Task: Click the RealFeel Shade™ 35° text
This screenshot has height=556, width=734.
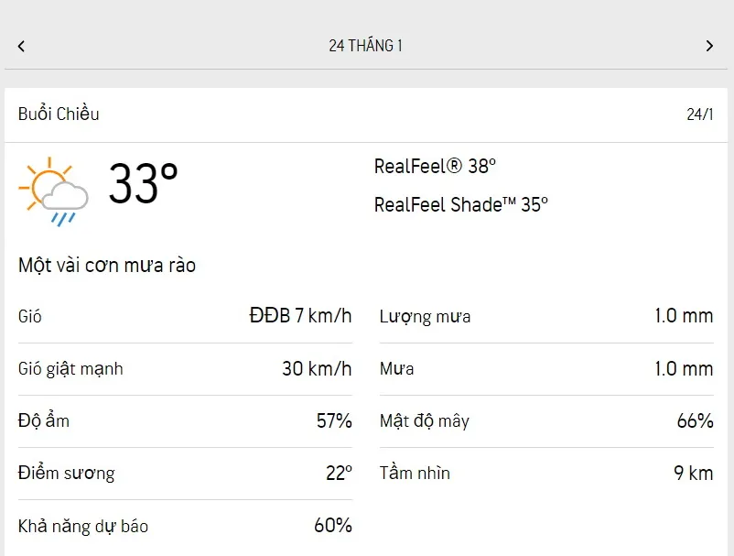Action: pyautogui.click(x=460, y=204)
